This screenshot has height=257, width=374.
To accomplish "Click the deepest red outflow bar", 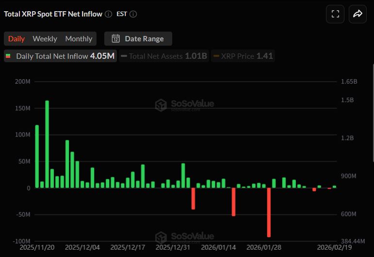I will [269, 212].
